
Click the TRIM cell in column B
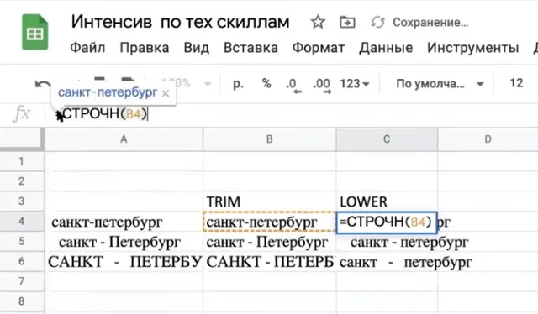click(270, 201)
